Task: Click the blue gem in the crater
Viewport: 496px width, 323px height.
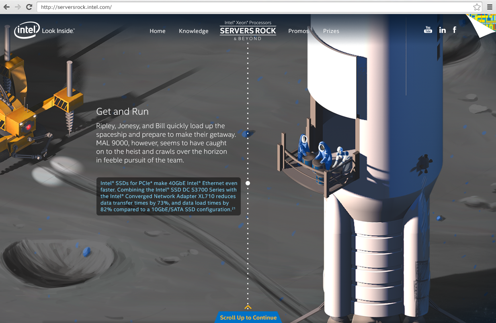Action: coord(86,252)
